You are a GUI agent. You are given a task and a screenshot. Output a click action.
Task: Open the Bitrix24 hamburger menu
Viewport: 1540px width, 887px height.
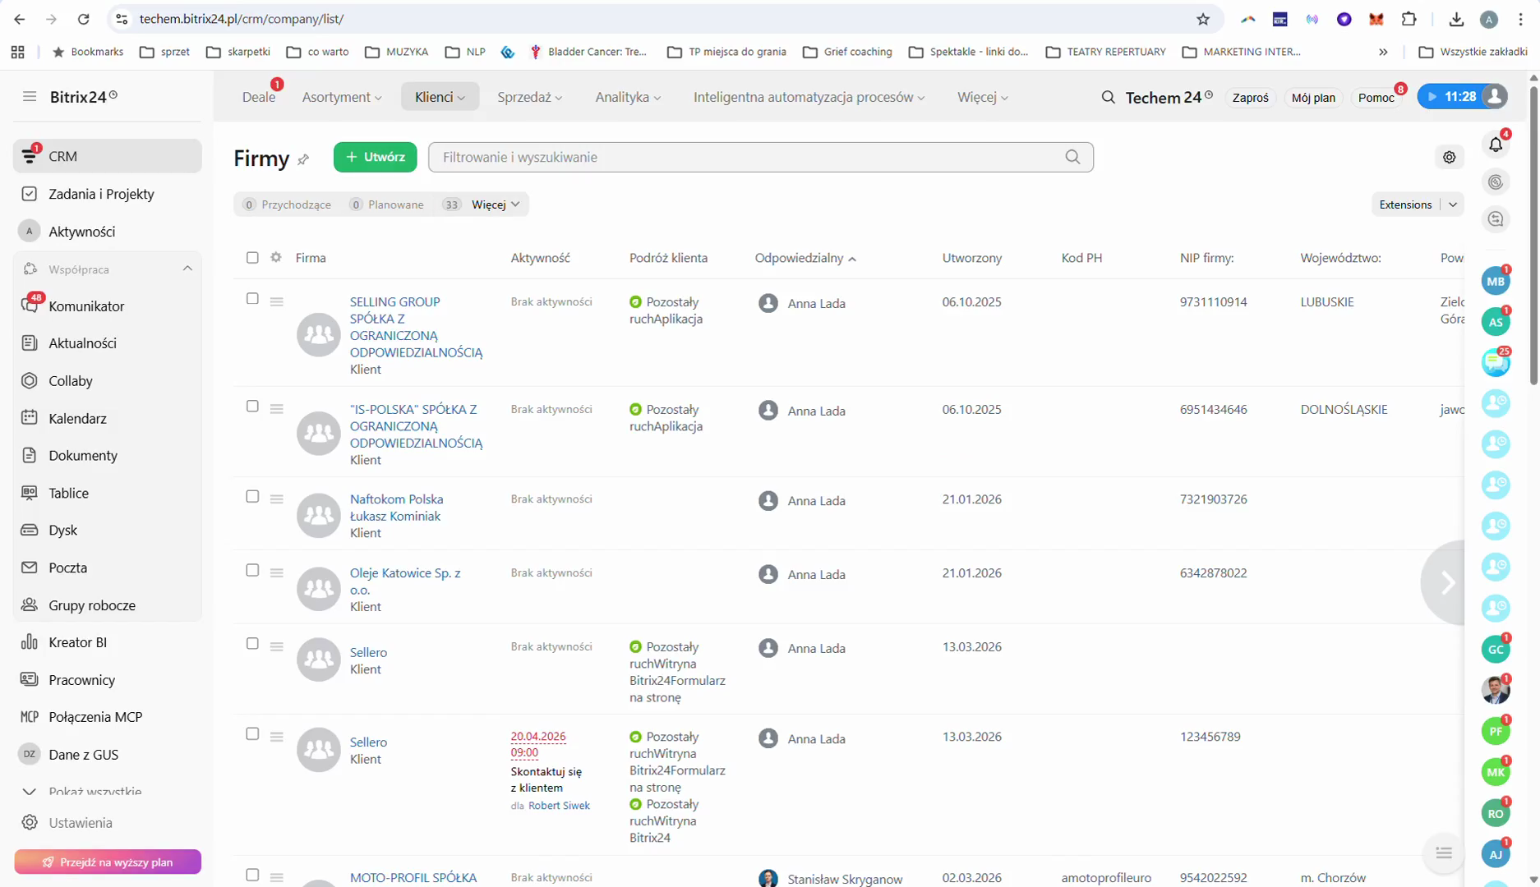point(30,97)
